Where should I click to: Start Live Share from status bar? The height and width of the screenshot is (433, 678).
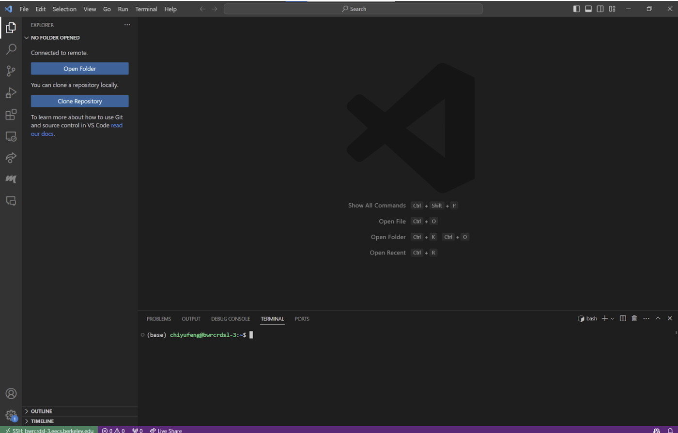(166, 430)
